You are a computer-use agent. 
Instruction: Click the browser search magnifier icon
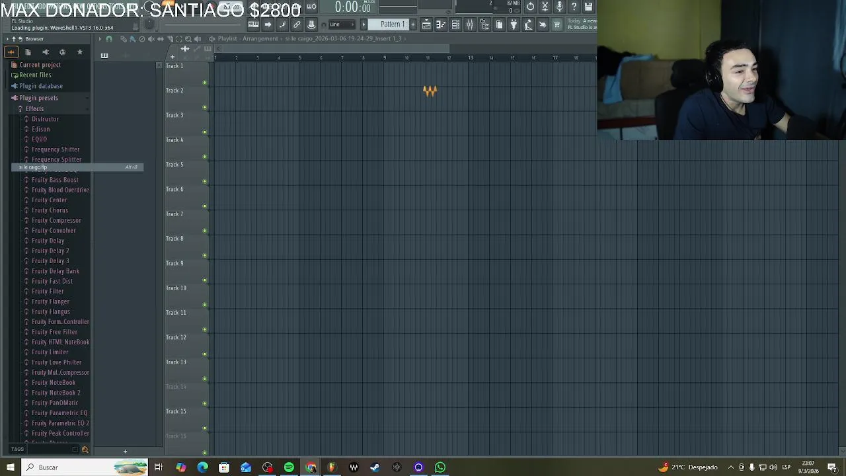85,450
